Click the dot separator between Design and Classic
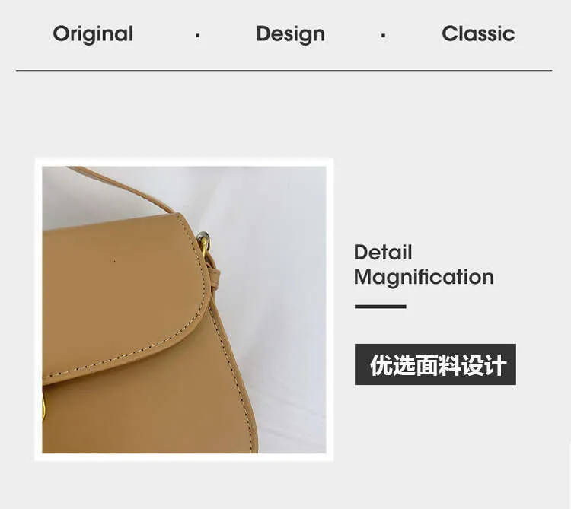Image resolution: width=571 pixels, height=509 pixels. click(x=383, y=36)
